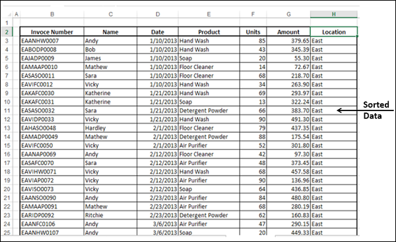Screen dimensions: 396x242
Task: Click the Amount header cell
Action: click(x=288, y=32)
